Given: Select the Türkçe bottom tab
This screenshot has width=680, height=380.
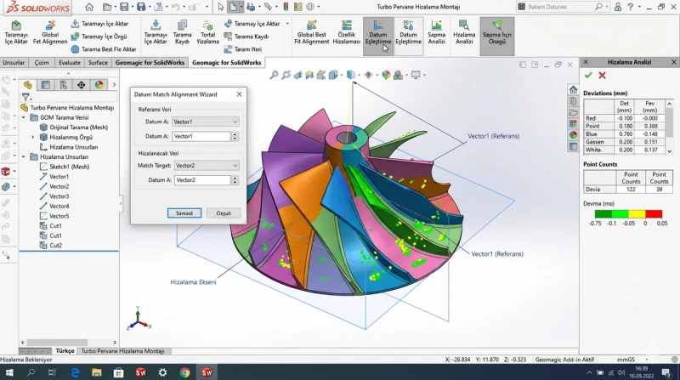Looking at the screenshot, I should click(65, 351).
